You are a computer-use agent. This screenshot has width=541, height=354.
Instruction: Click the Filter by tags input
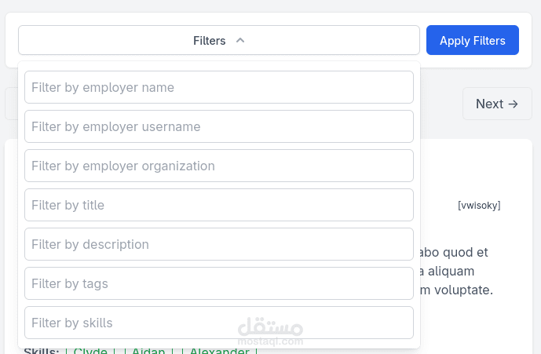point(219,283)
